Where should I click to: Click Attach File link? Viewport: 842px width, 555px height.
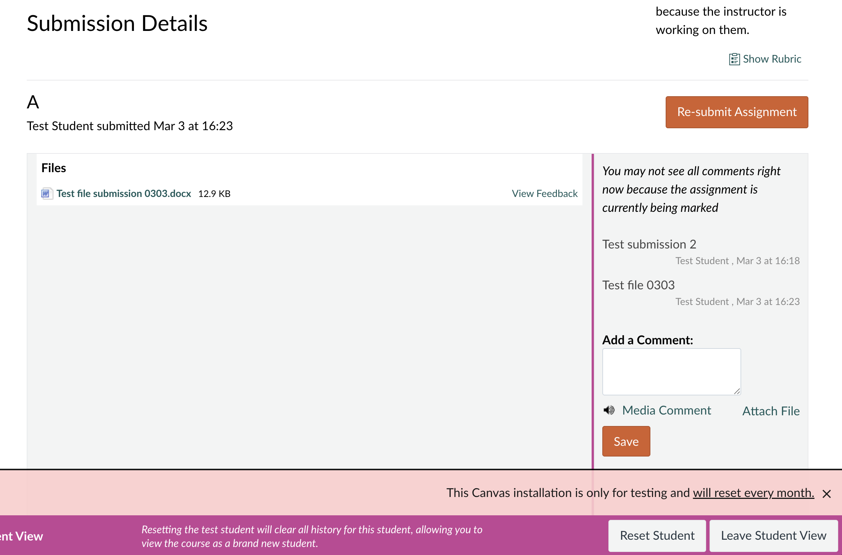point(771,411)
